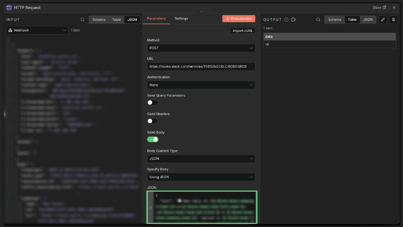
Task: Open the Body Content Type dropdown
Action: (201, 159)
